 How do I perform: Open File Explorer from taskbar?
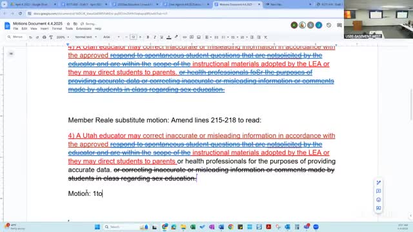click(x=183, y=227)
